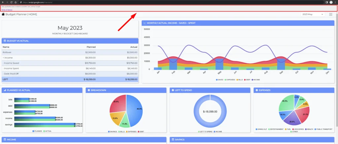Go back in the browser
Image resolution: width=338 pixels, height=144 pixels.
click(x=3, y=2)
